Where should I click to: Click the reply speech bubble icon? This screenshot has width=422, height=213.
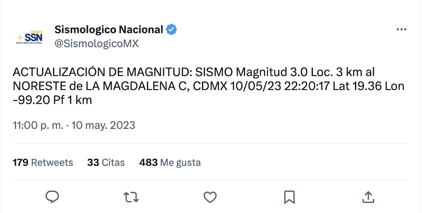(52, 197)
